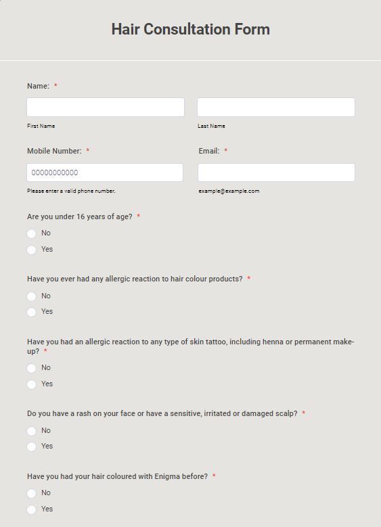Click the Email input field
381x527 pixels.
[276, 173]
